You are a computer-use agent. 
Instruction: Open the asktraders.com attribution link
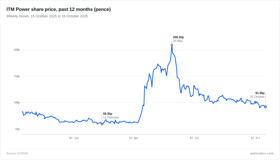click(x=262, y=153)
